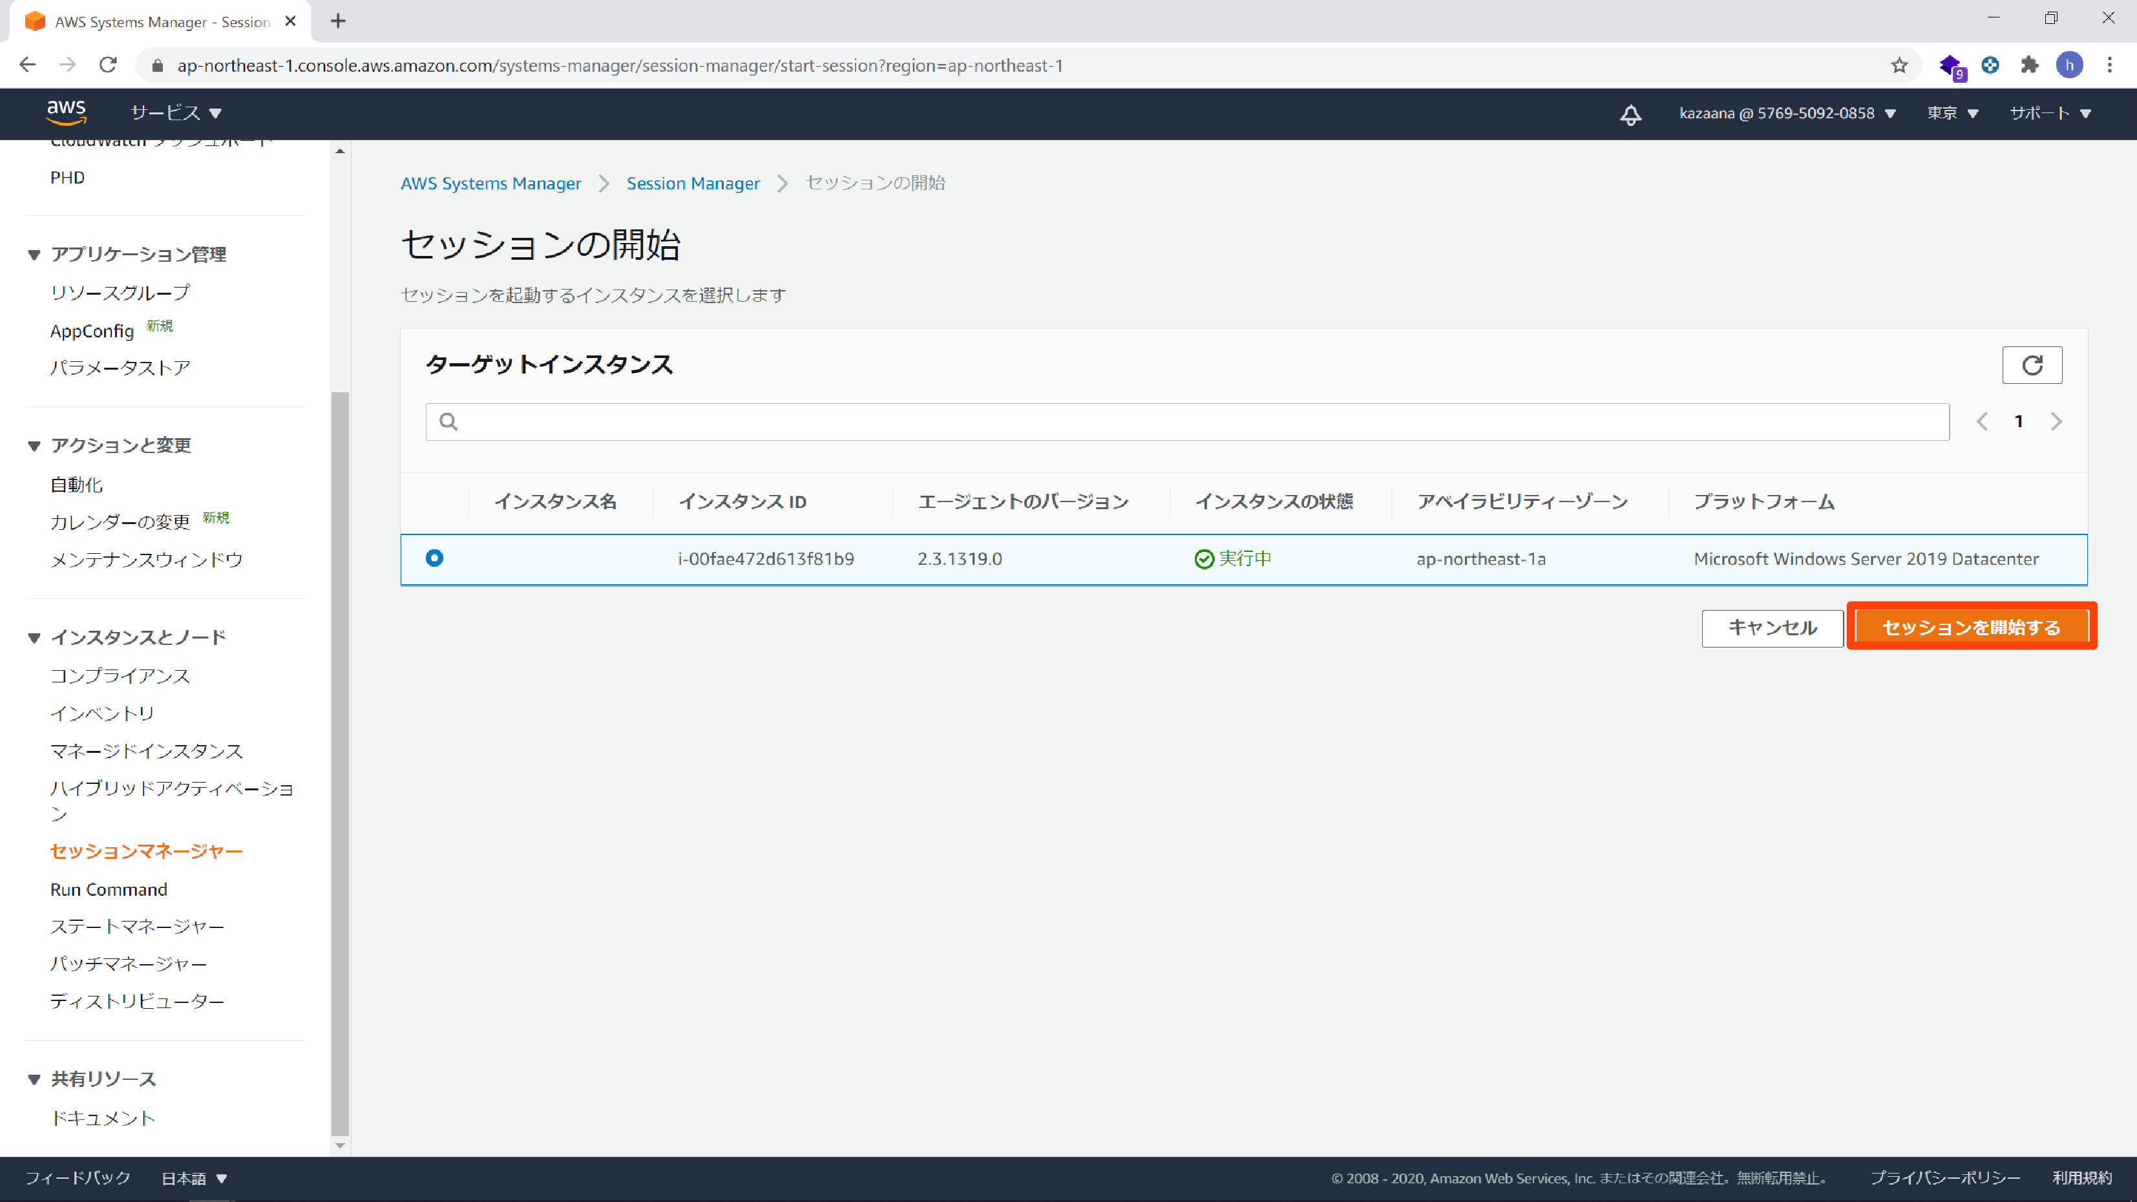Click the セッションマネージャー sidebar link

point(145,850)
